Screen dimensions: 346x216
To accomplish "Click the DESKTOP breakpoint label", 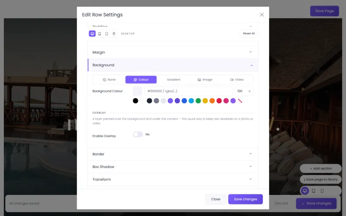I will pos(128,34).
